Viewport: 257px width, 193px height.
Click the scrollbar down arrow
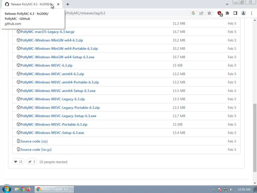point(255,183)
